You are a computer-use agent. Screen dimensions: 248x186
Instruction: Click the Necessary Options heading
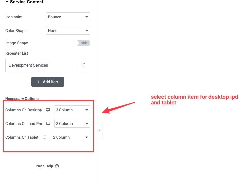(x=22, y=99)
